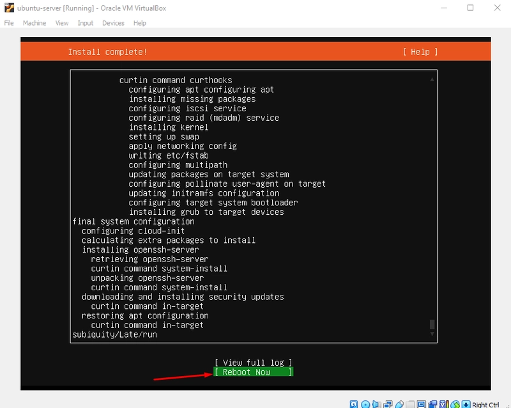The height and width of the screenshot is (408, 511).
Task: Click updating packages on target system line
Action: 209,175
